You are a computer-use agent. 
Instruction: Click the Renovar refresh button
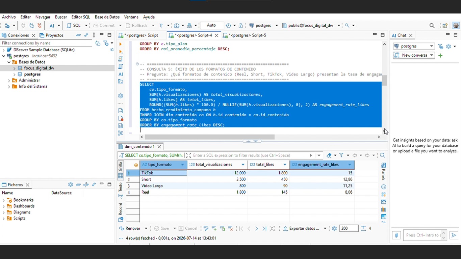click(x=130, y=229)
